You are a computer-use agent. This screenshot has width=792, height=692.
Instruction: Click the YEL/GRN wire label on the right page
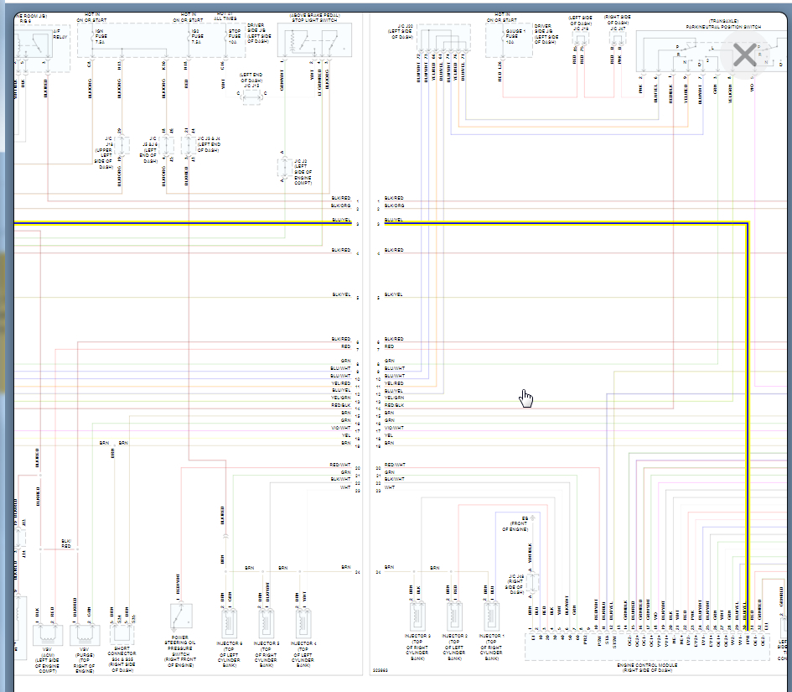pos(394,398)
